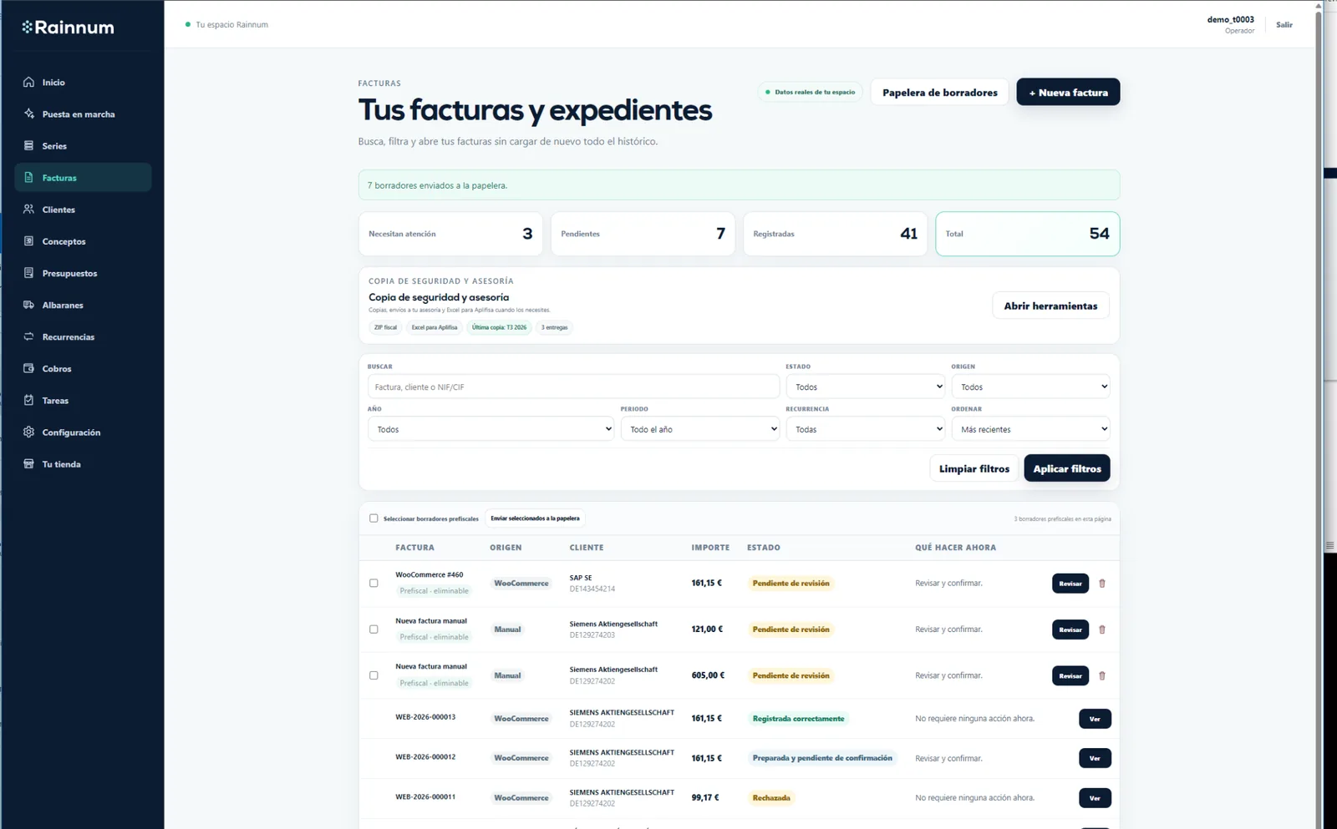Open the Recurrencia dropdown
Screen dimensions: 1337x829
pos(866,429)
